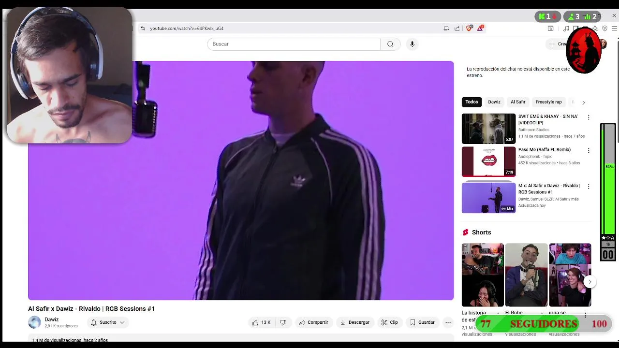619x348 pixels.
Task: Show more filter chips arrow
Action: point(583,102)
